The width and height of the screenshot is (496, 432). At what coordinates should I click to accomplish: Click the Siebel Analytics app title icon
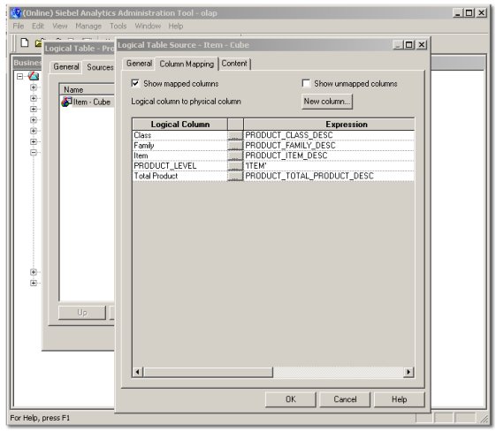16,13
